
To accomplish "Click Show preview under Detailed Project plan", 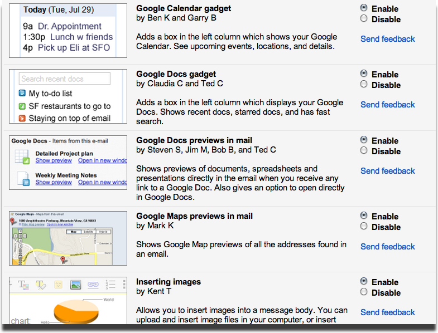I will [x=54, y=160].
